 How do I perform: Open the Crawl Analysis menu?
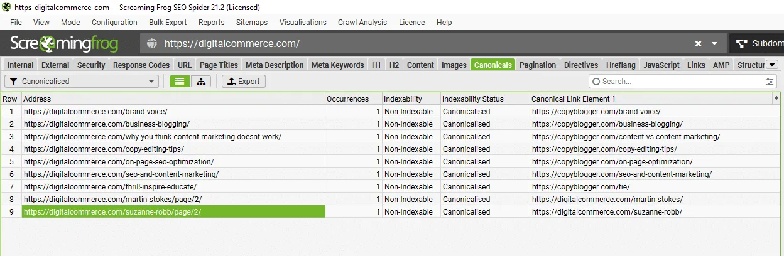tap(362, 23)
